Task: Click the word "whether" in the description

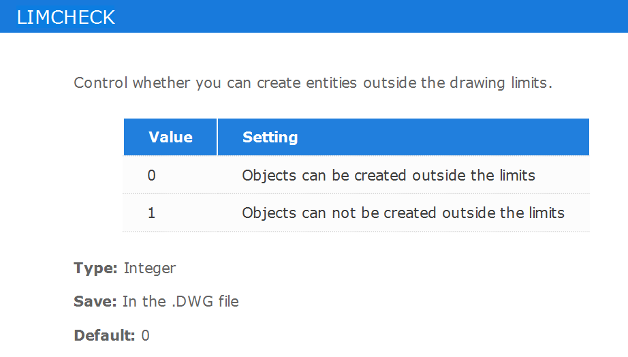Action: point(161,82)
